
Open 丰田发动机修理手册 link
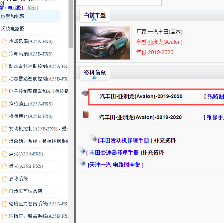click(125, 141)
